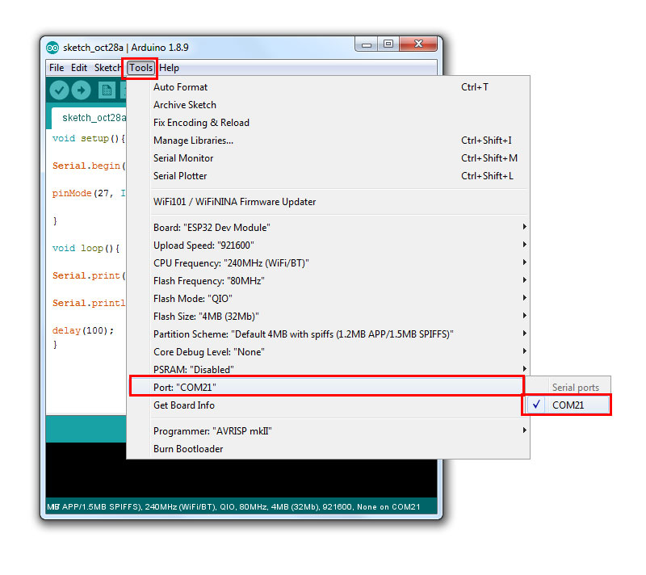Screen dimensions: 646x575
Task: Open the Edit menu
Action: [x=78, y=68]
